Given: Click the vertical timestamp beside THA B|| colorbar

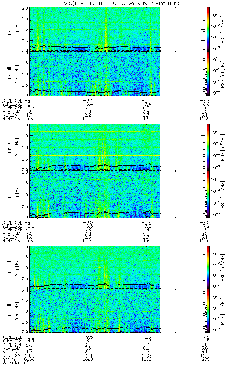Looking at the screenshot, I should click(205, 83).
